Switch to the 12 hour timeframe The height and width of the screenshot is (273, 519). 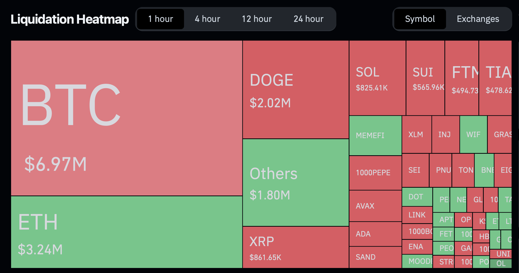tap(257, 19)
